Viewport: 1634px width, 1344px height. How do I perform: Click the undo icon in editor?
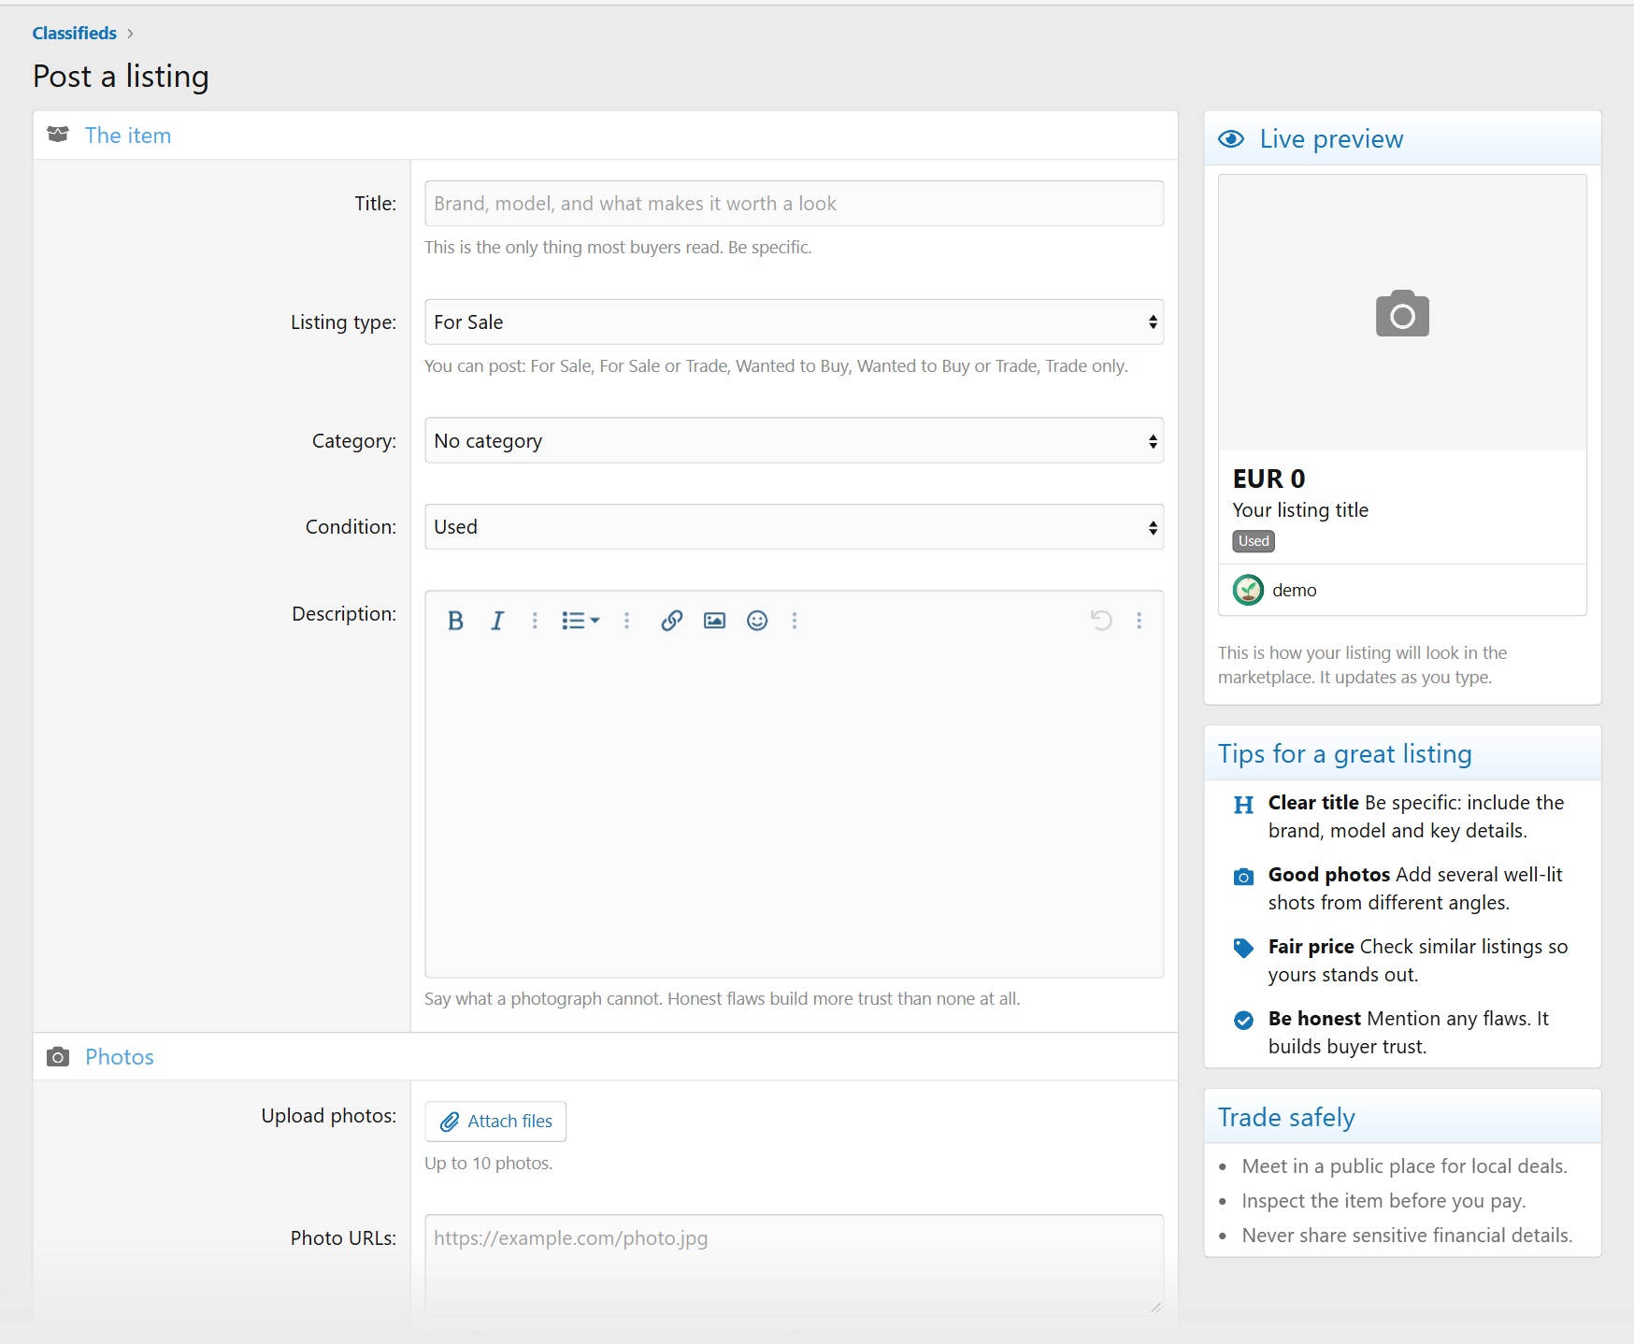tap(1101, 621)
